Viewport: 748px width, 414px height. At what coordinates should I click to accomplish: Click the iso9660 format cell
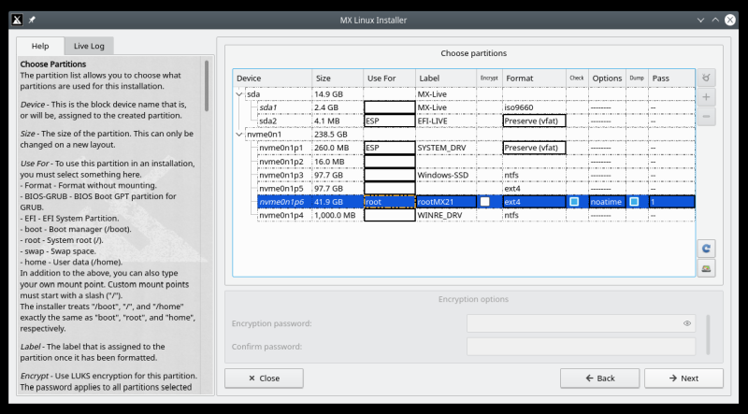(534, 107)
